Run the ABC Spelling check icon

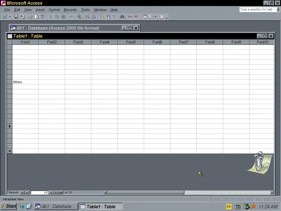coord(43,17)
